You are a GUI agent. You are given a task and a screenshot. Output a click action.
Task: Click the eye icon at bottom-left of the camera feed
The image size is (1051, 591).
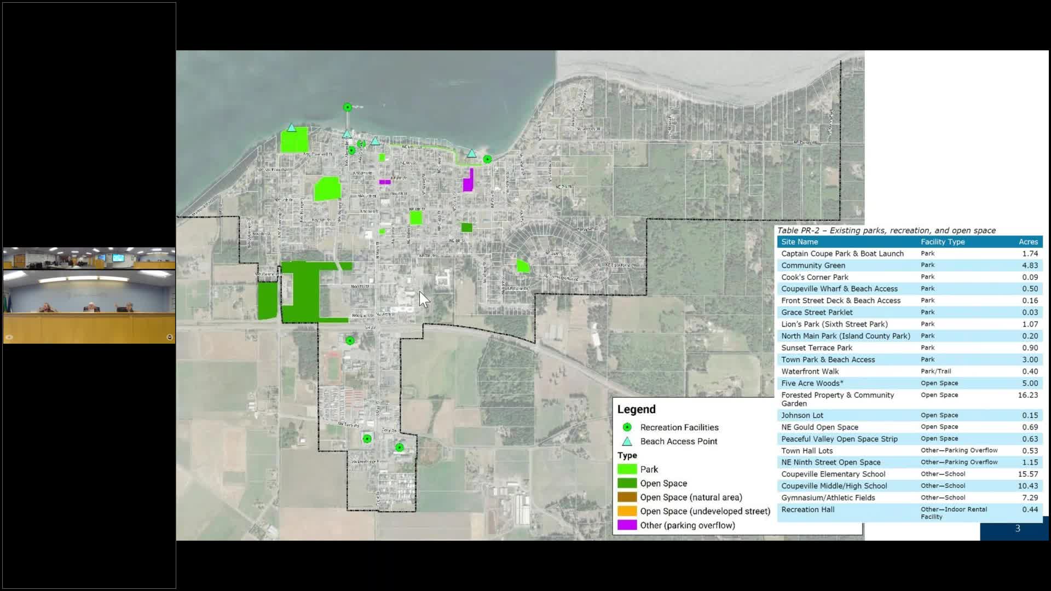tap(9, 337)
